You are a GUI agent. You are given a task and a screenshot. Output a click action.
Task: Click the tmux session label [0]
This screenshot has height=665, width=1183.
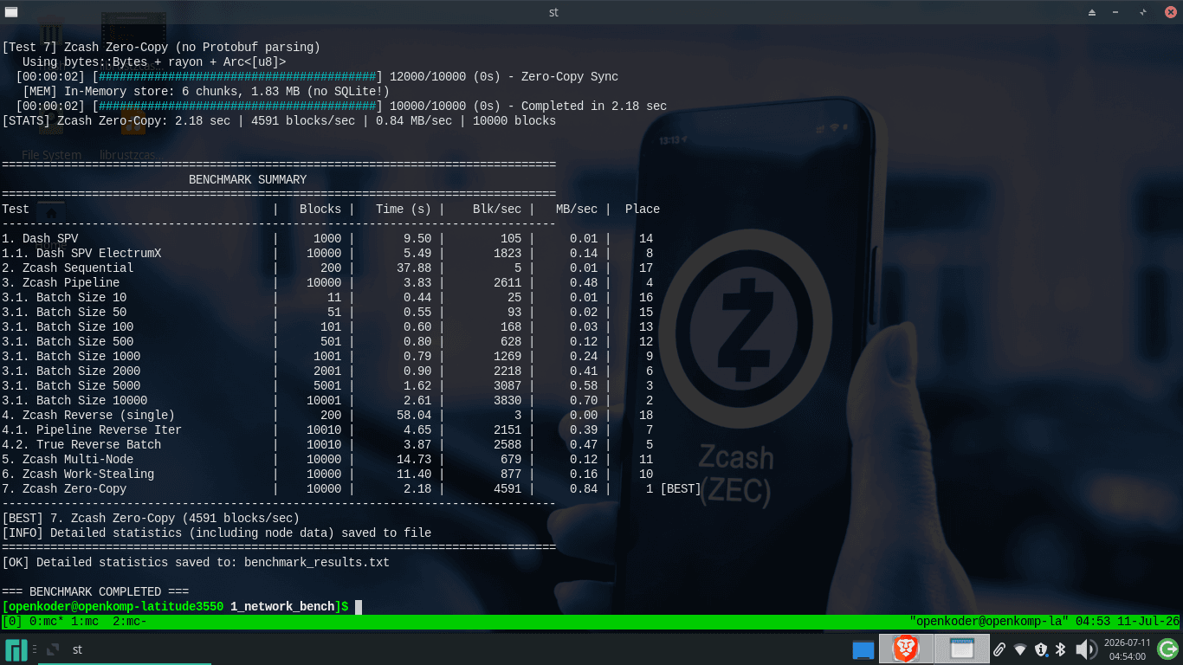point(12,622)
